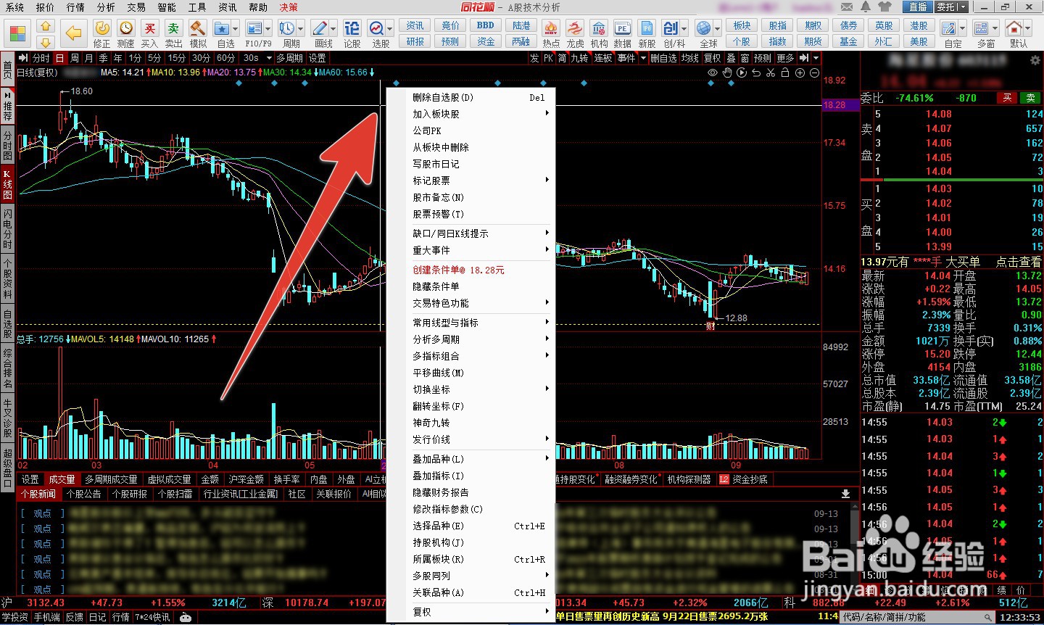Open the 机构 institutions icon
The height and width of the screenshot is (625, 1044).
pyautogui.click(x=599, y=28)
